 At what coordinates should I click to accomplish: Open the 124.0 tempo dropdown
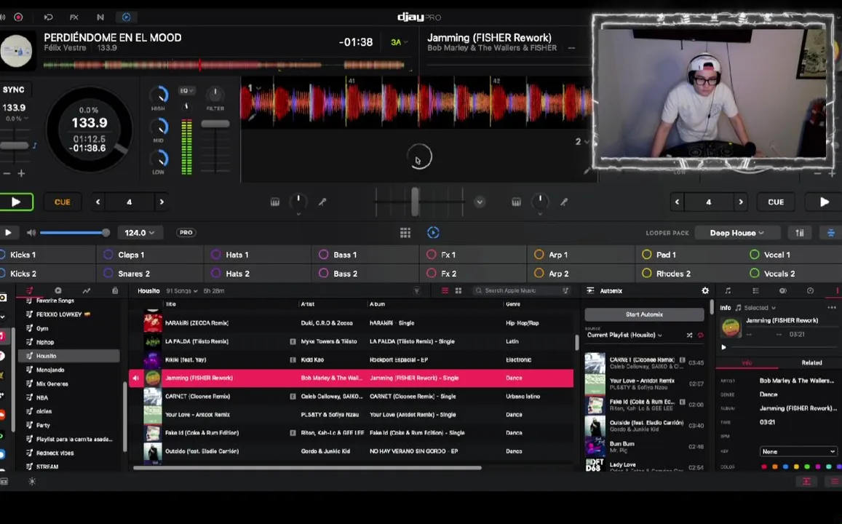coord(139,232)
